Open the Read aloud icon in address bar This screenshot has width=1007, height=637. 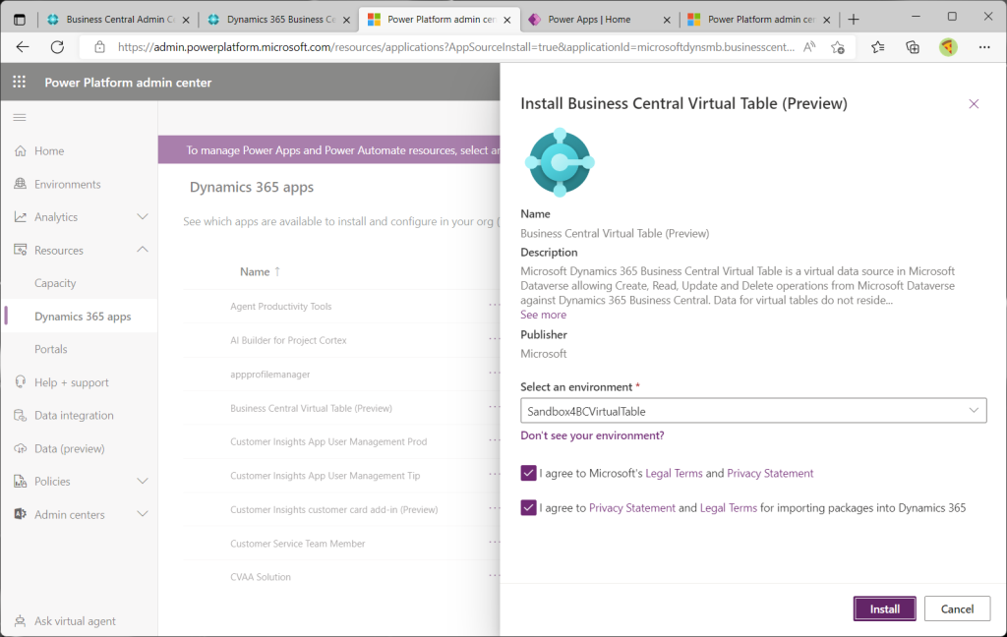[809, 47]
